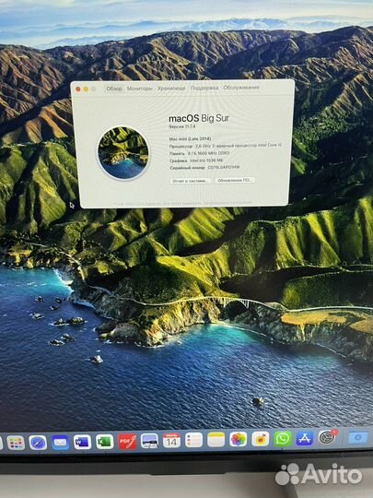The width and height of the screenshot is (373, 498).
Task: Launch Microsoft Word from the Dock
Action: coord(83,442)
